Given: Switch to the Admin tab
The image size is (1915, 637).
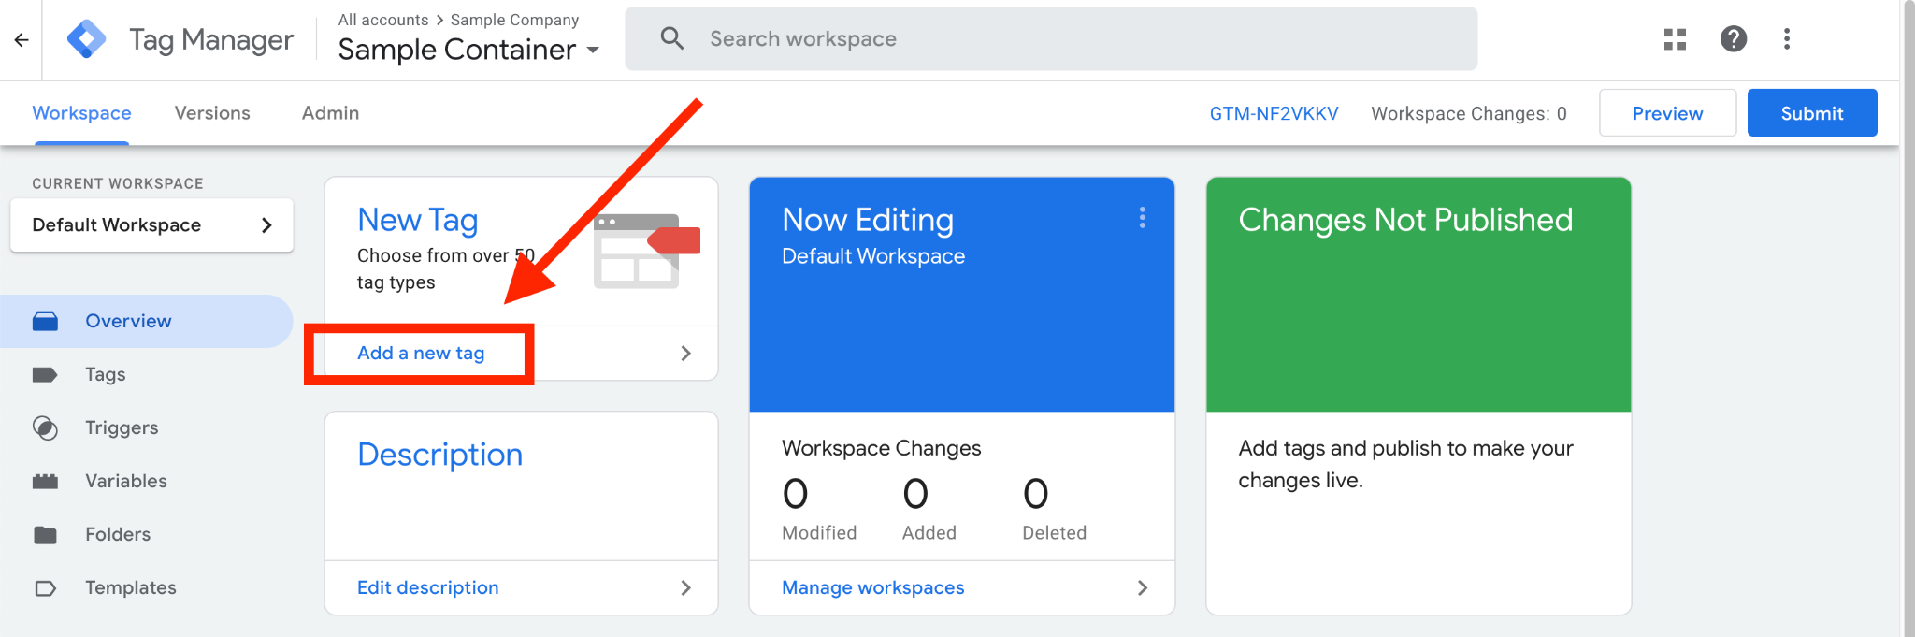Looking at the screenshot, I should (330, 113).
